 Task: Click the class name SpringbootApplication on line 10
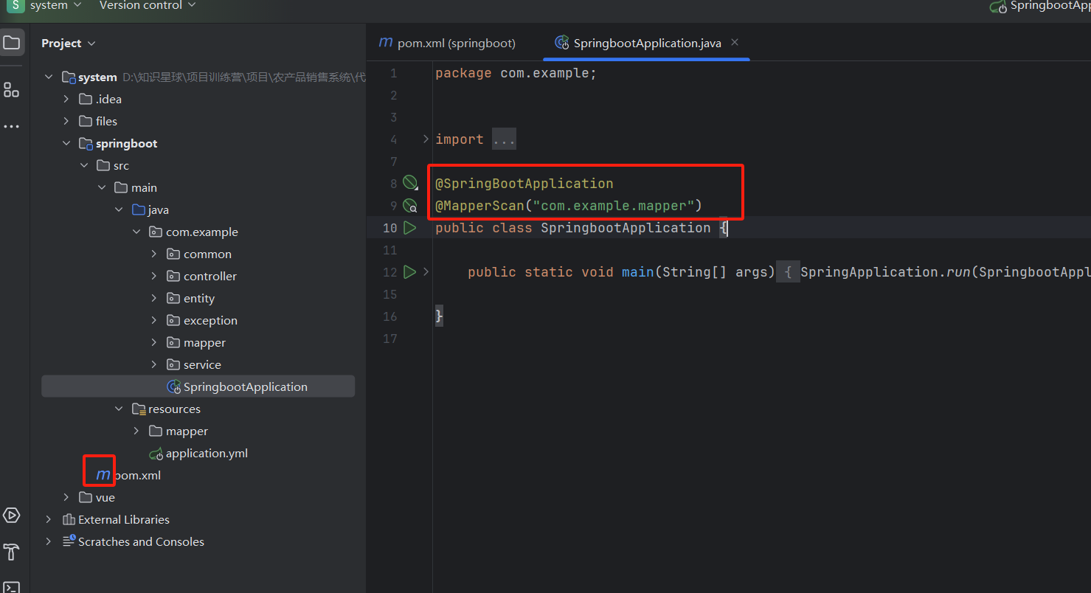[626, 227]
